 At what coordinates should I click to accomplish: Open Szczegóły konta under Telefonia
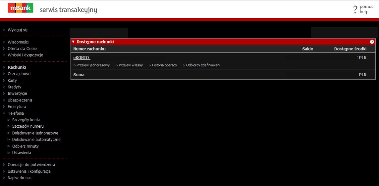click(x=26, y=120)
